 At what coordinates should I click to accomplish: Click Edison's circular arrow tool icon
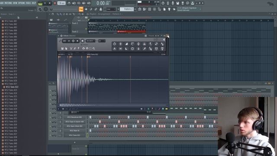(x=115, y=44)
